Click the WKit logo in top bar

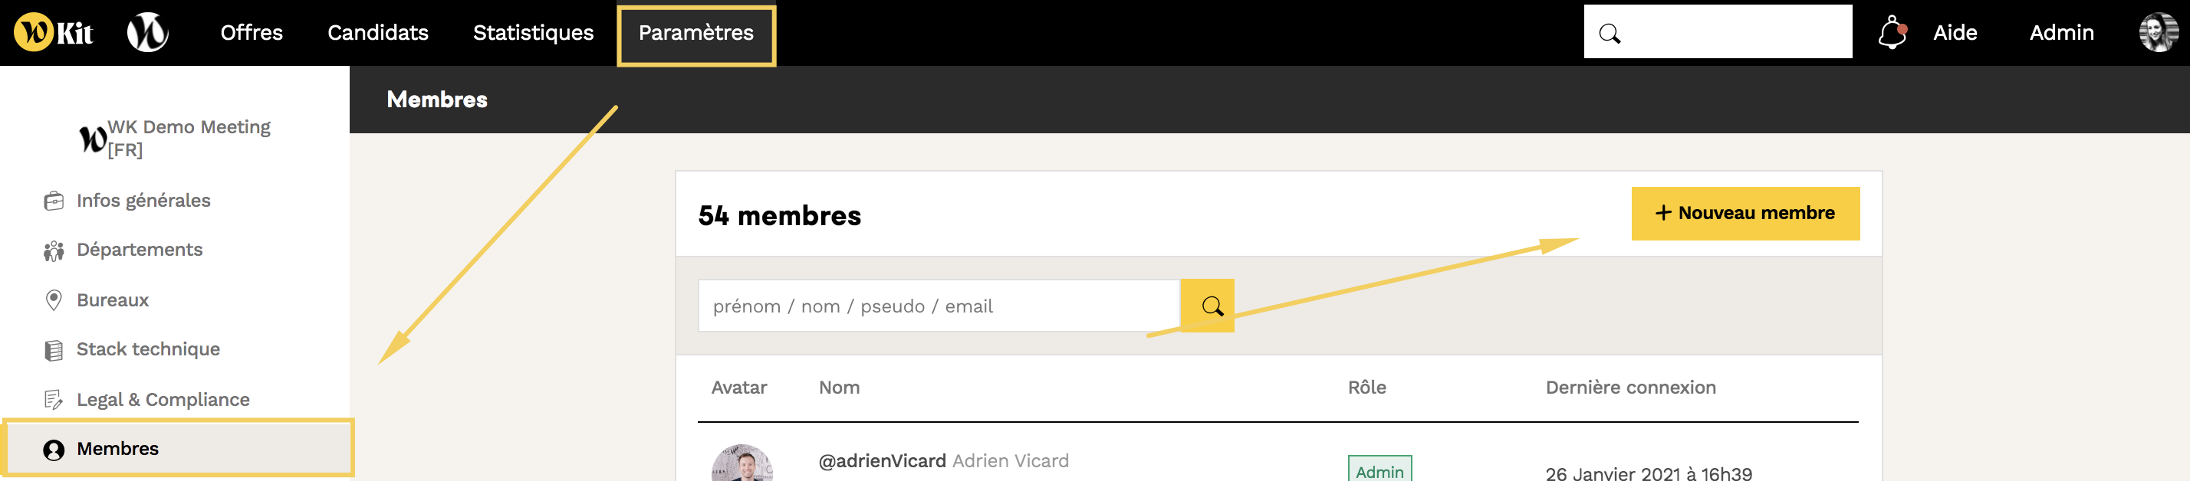click(54, 32)
